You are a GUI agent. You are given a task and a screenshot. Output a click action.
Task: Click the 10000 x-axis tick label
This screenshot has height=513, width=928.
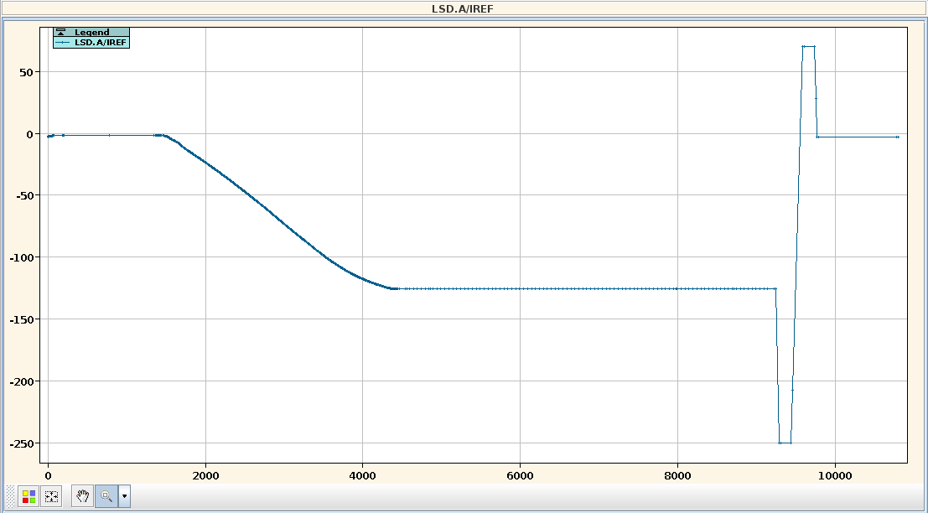[834, 474]
